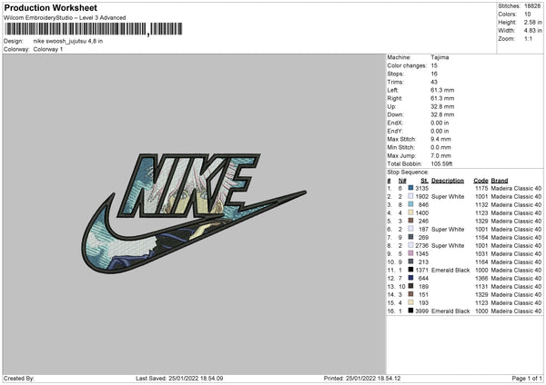Click the 'Printed' timestamp in footer
546x385 pixels.
coord(362,378)
